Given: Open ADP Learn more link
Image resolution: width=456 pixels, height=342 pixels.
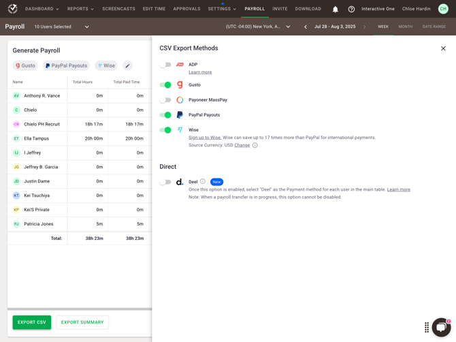Looking at the screenshot, I should (x=200, y=72).
